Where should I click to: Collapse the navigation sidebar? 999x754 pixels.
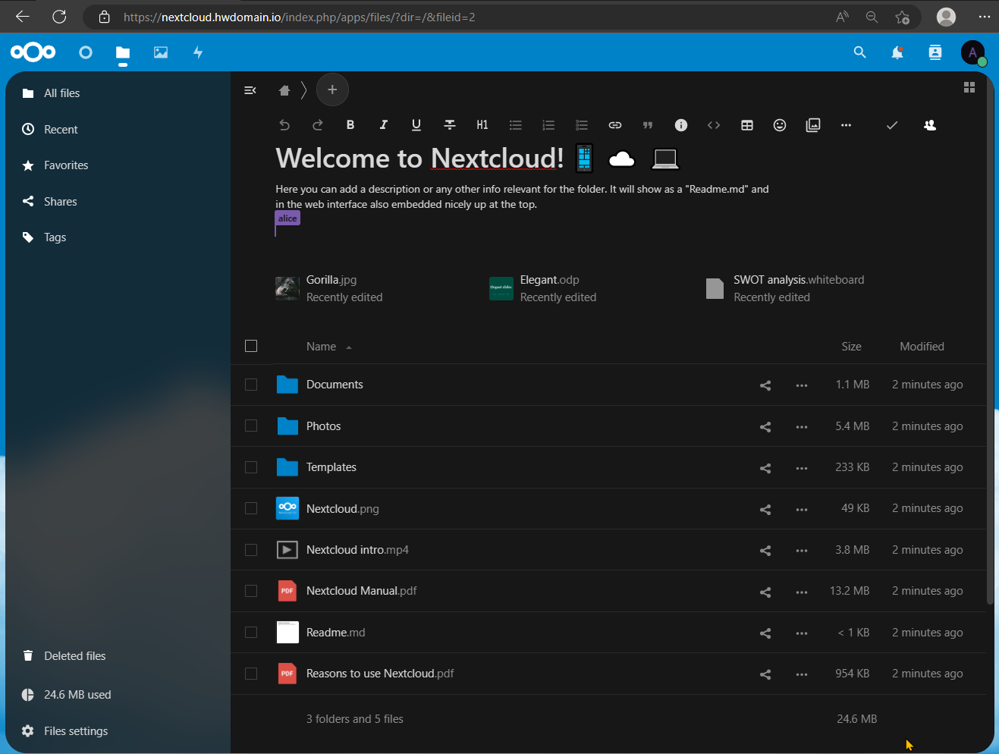[x=250, y=90]
